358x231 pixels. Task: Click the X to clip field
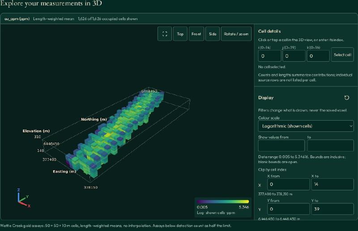click(332, 184)
